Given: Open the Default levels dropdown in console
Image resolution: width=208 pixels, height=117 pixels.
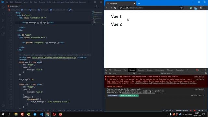Looking at the screenshot, I should pyautogui.click(x=167, y=73).
